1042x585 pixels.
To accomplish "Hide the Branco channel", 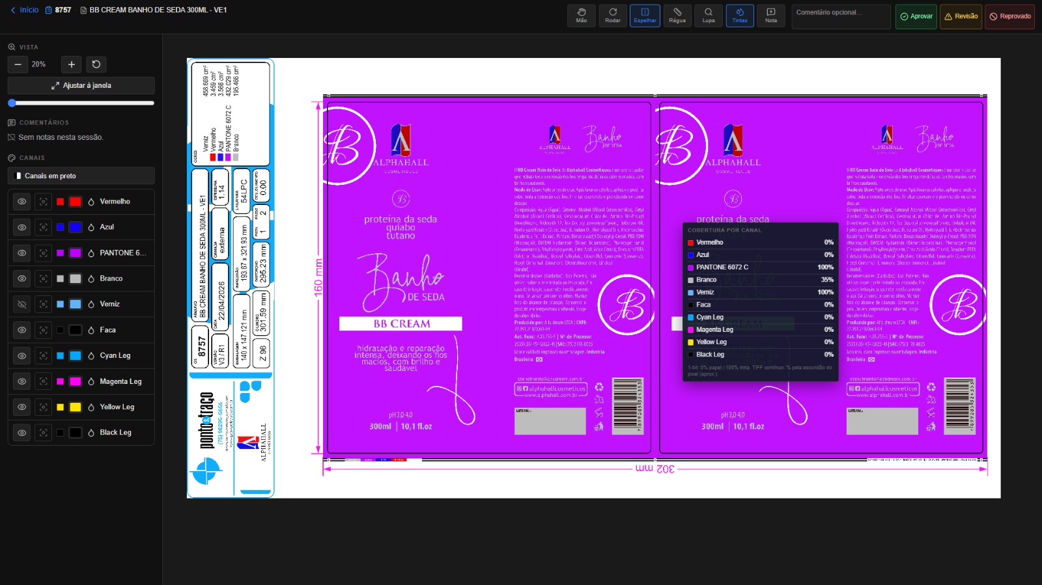I will tap(22, 279).
